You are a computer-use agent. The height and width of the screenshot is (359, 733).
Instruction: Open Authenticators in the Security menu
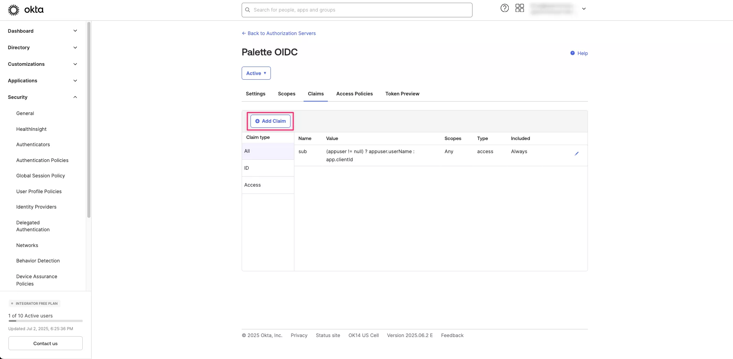click(33, 145)
